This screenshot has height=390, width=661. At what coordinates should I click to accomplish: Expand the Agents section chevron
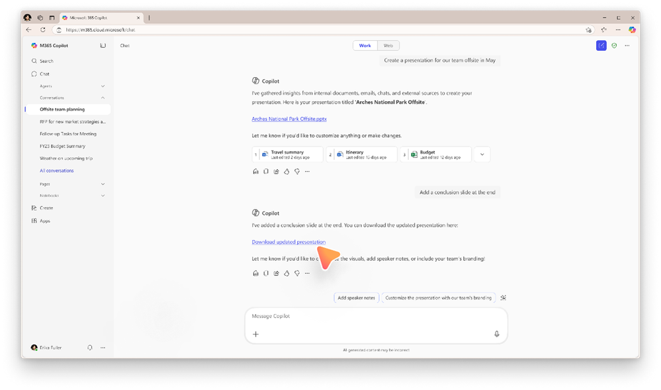[103, 86]
